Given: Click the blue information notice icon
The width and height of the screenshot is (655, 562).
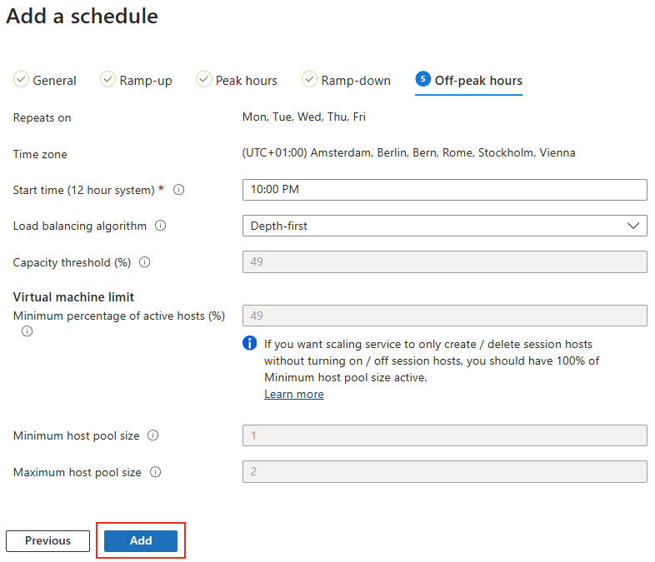Looking at the screenshot, I should pos(250,343).
